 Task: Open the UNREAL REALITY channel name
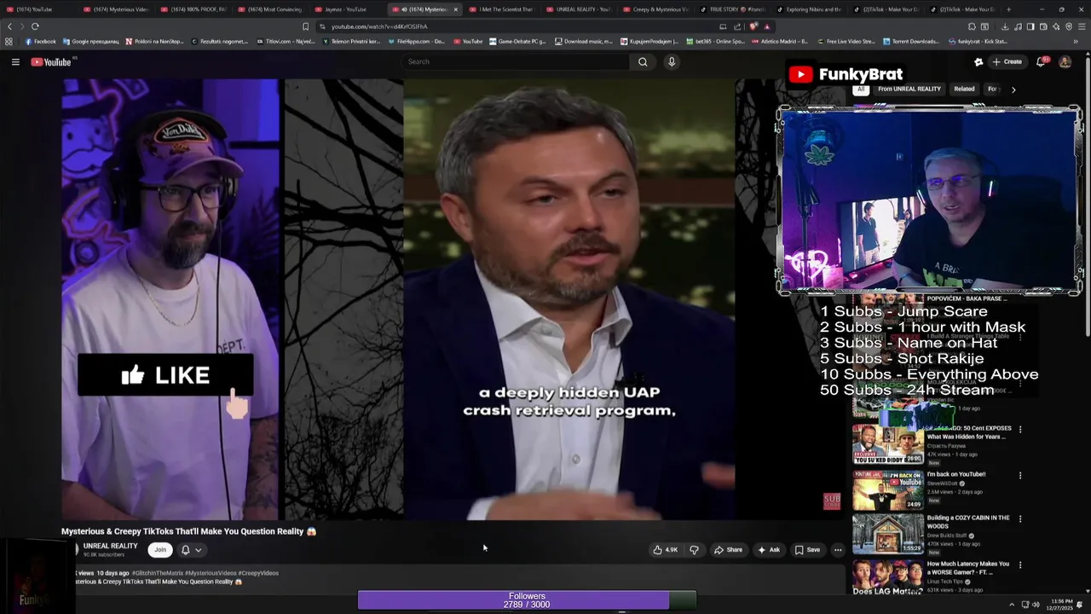110,546
